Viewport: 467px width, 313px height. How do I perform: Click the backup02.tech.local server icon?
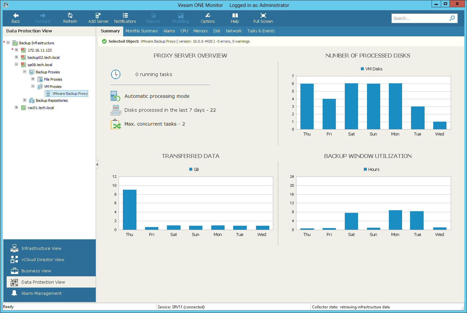click(24, 58)
